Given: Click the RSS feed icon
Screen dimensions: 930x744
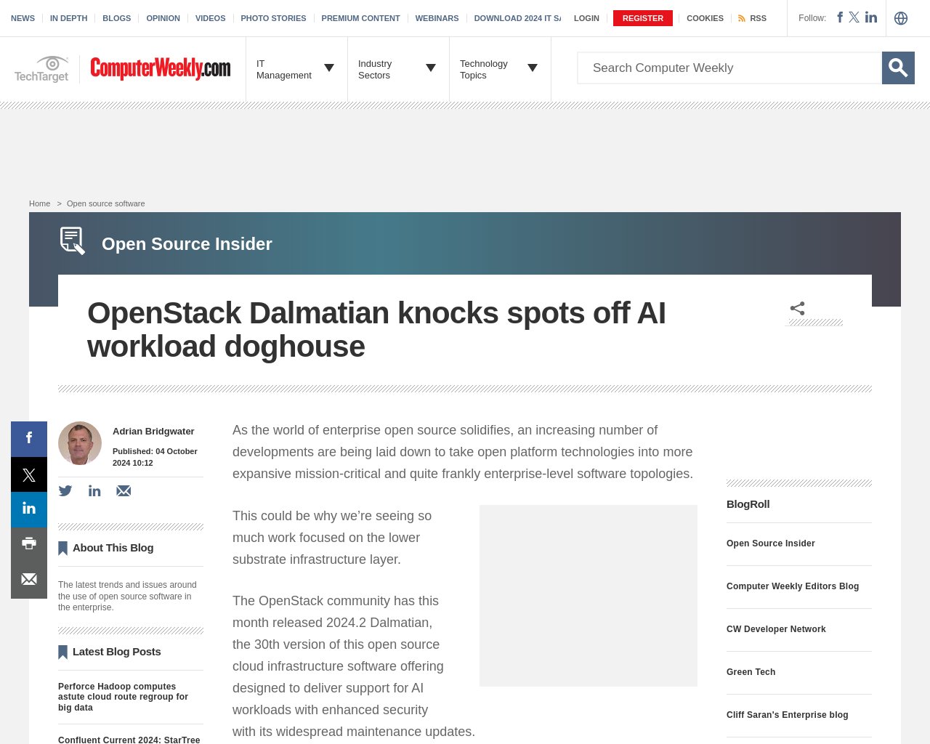Looking at the screenshot, I should [x=742, y=18].
